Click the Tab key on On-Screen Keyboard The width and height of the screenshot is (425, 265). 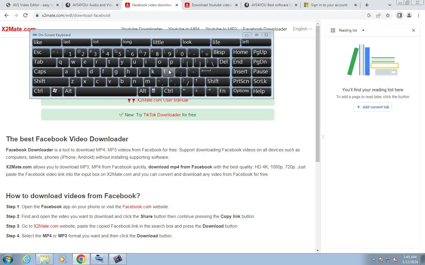tap(44, 62)
